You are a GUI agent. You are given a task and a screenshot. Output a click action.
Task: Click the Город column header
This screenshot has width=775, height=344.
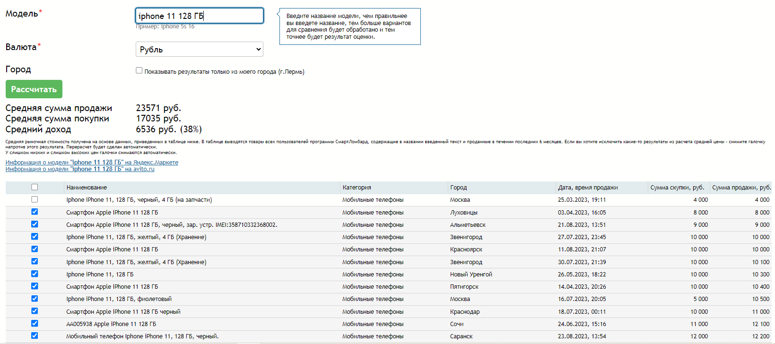click(458, 188)
